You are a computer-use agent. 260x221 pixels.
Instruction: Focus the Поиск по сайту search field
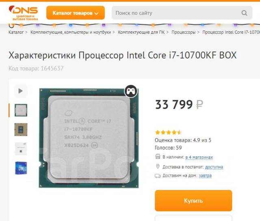[x=182, y=13]
